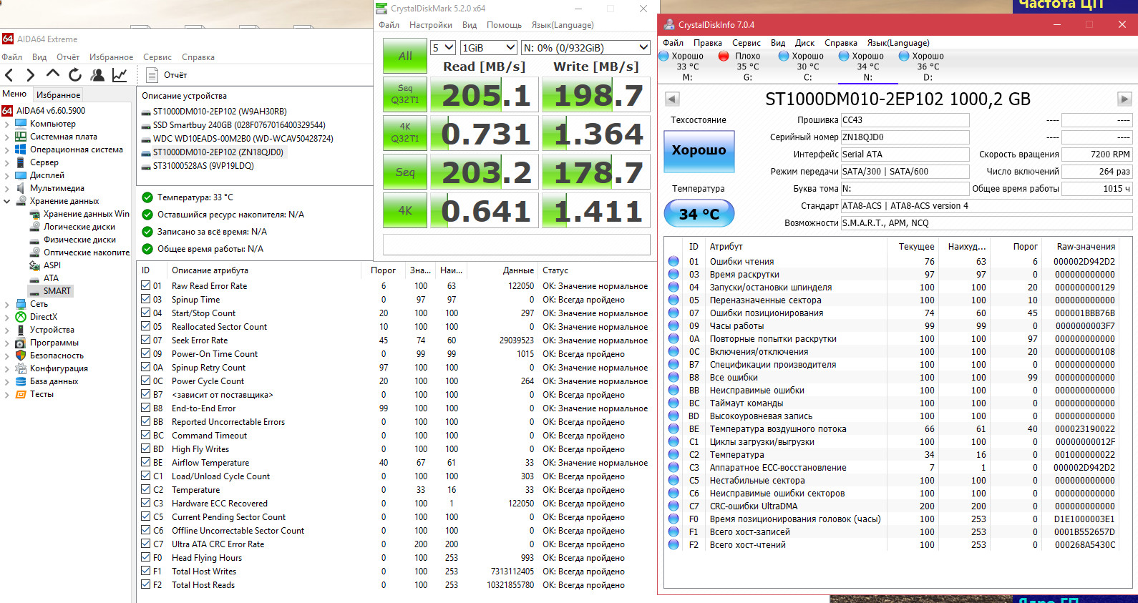Screen dimensions: 1138x603
Task: Click the 34 °C temperature indicator
Action: 699,214
